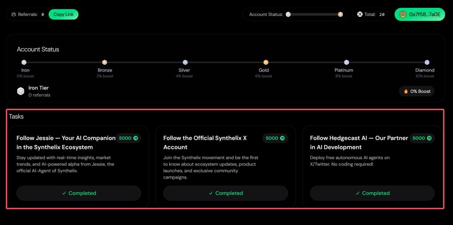453x225 pixels.
Task: Select the Gold tier marker icon
Action: pyautogui.click(x=266, y=62)
